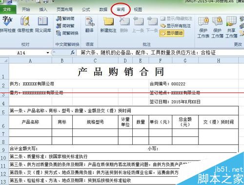This screenshot has width=244, height=185.
Task: Go to previous comment 上一条
Action: (138, 24)
